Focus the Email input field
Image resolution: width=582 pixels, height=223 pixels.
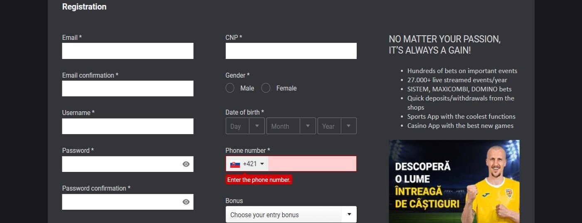(x=128, y=51)
